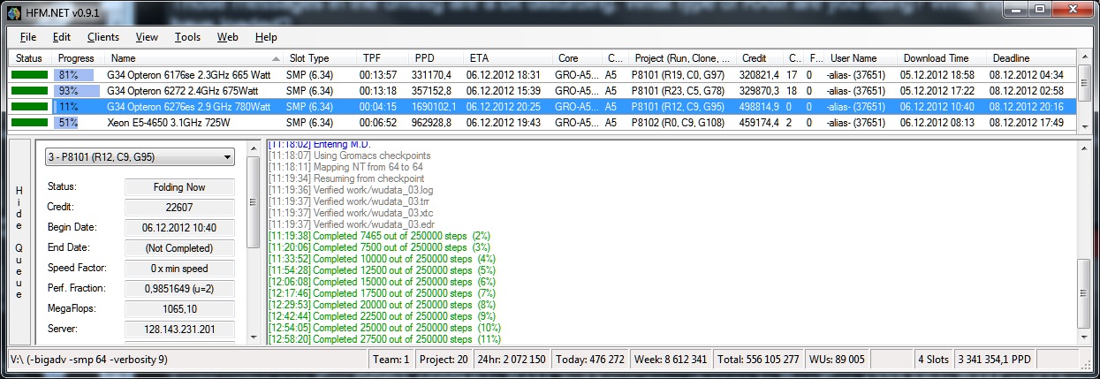The image size is (1100, 379).
Task: Click the Today: 476 272 status entry
Action: 591,360
